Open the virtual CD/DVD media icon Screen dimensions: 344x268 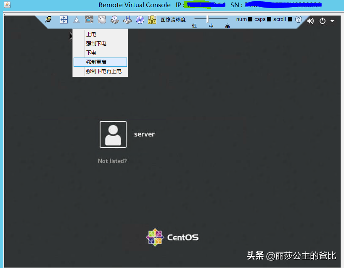[140, 20]
